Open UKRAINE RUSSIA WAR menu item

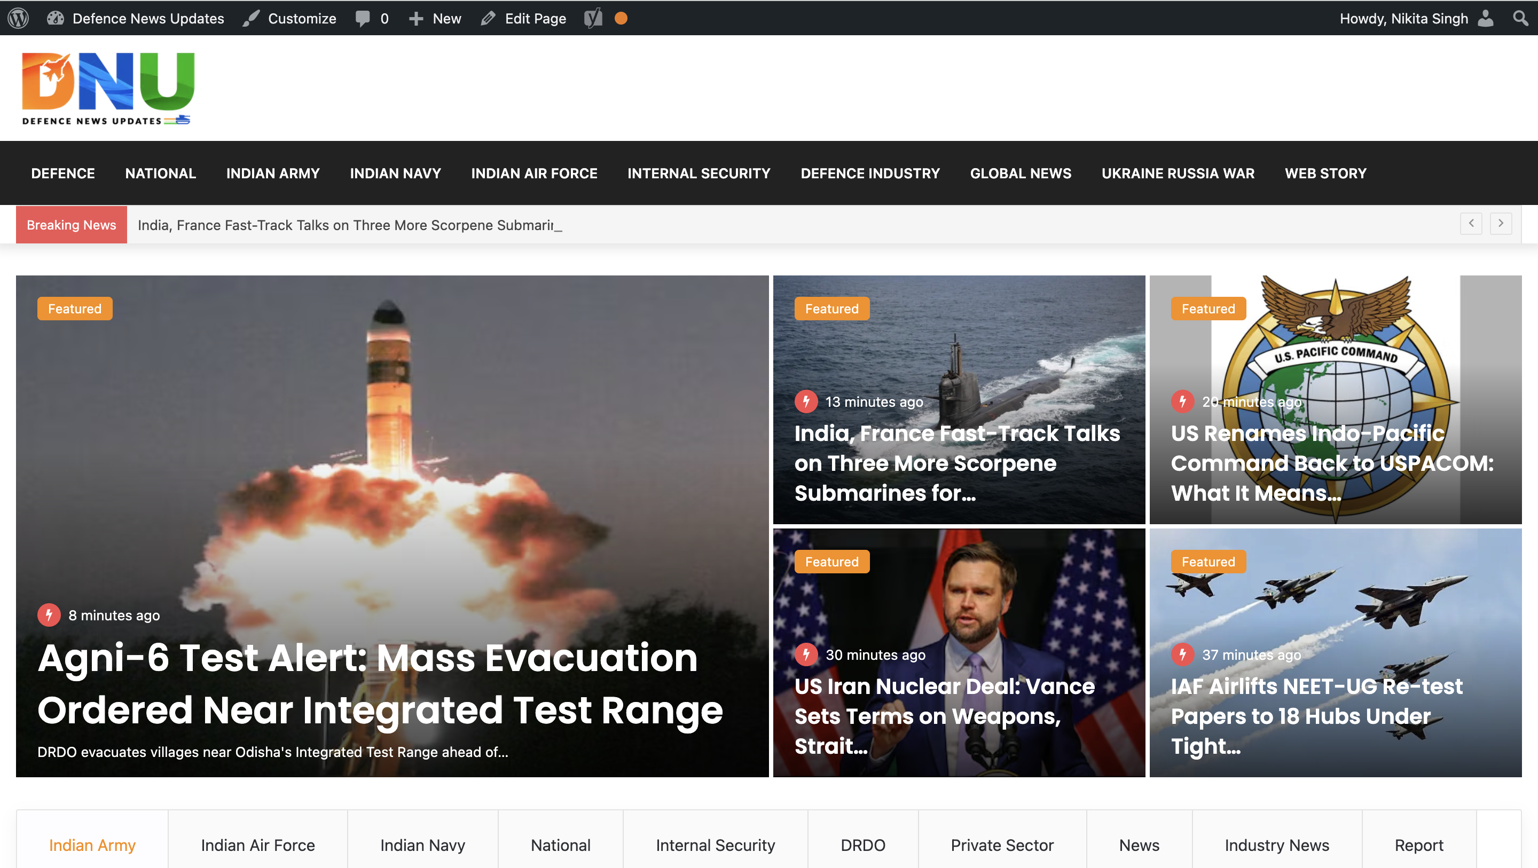point(1178,173)
